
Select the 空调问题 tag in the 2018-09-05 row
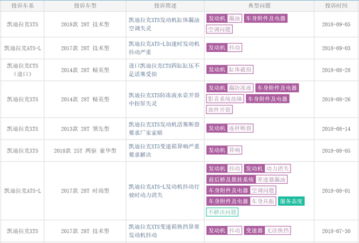point(219,29)
